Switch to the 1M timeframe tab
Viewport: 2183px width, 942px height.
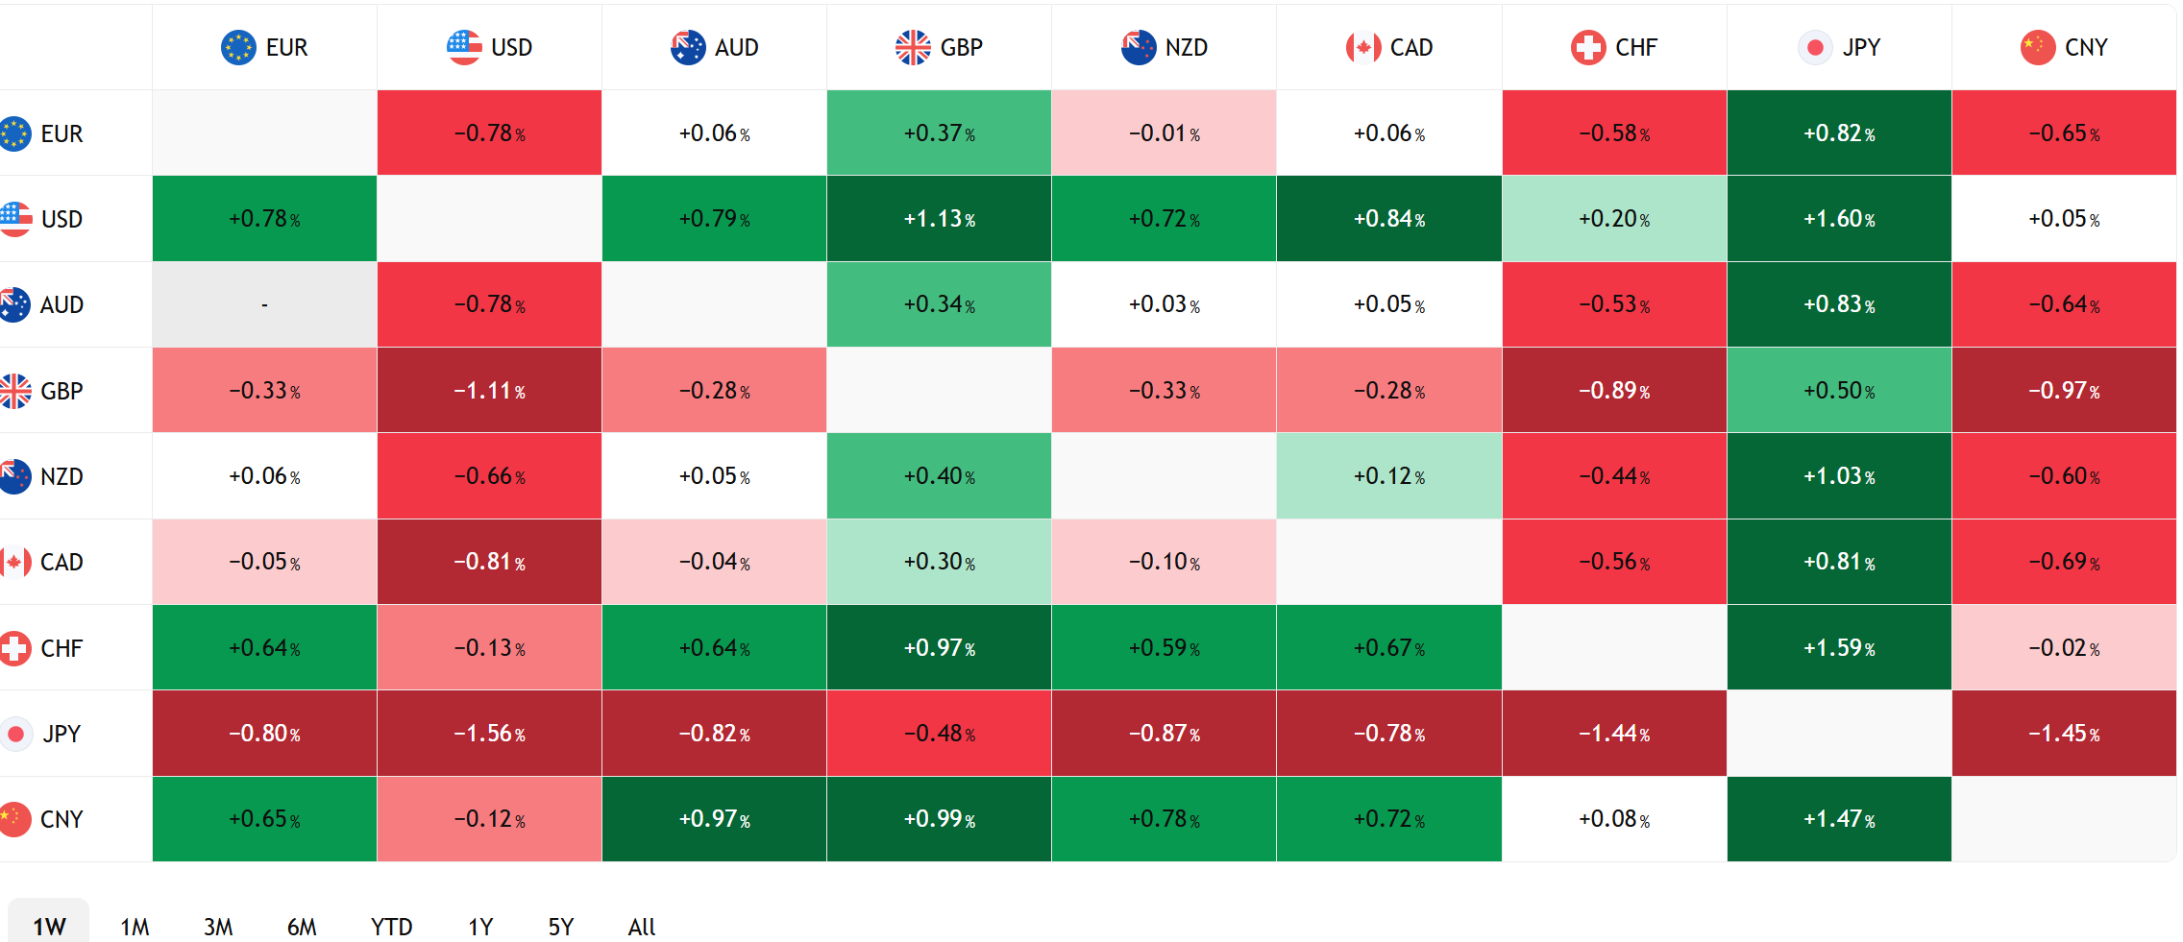click(x=135, y=926)
